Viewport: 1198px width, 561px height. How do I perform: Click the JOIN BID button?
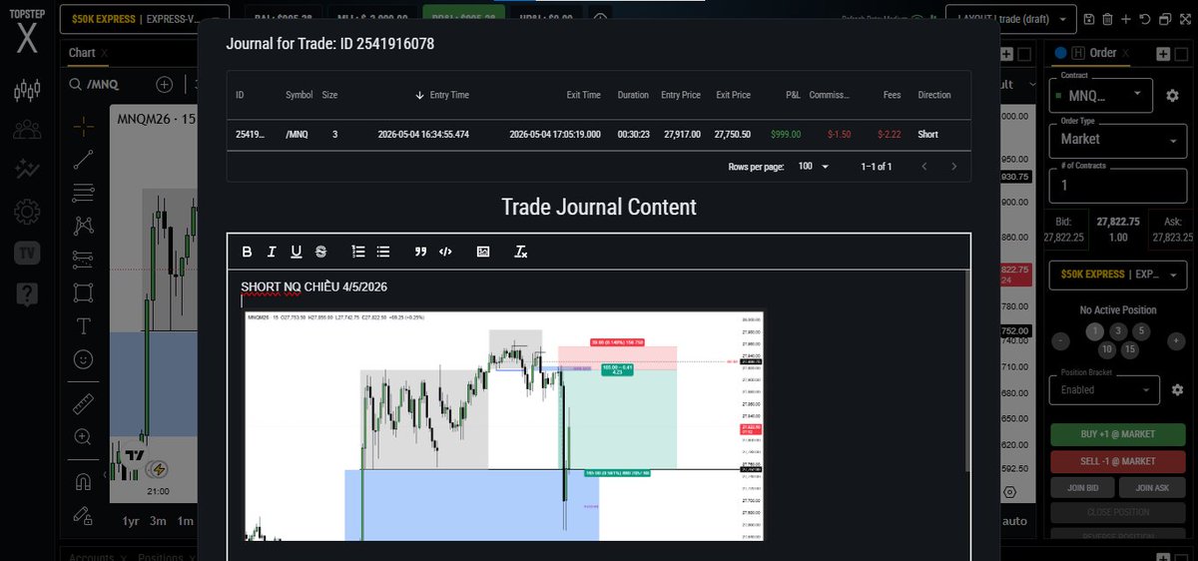pyautogui.click(x=1081, y=487)
